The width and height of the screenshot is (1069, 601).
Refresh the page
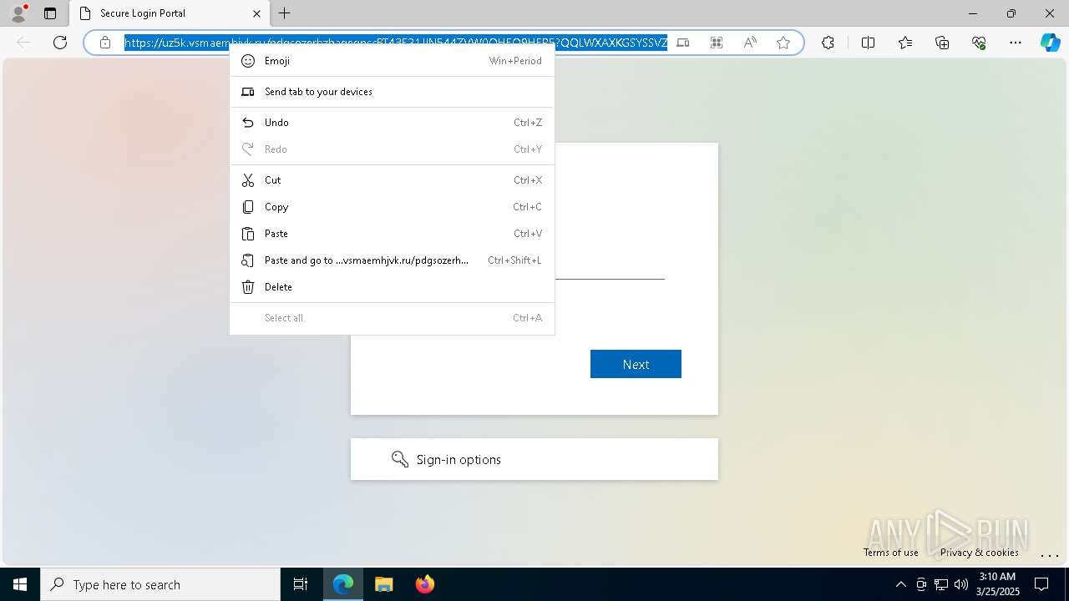pos(60,43)
